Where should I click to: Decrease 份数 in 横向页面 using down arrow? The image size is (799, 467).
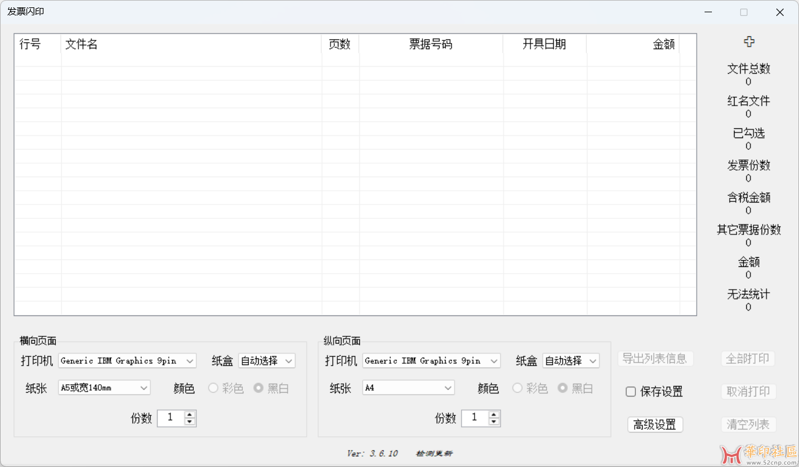190,422
